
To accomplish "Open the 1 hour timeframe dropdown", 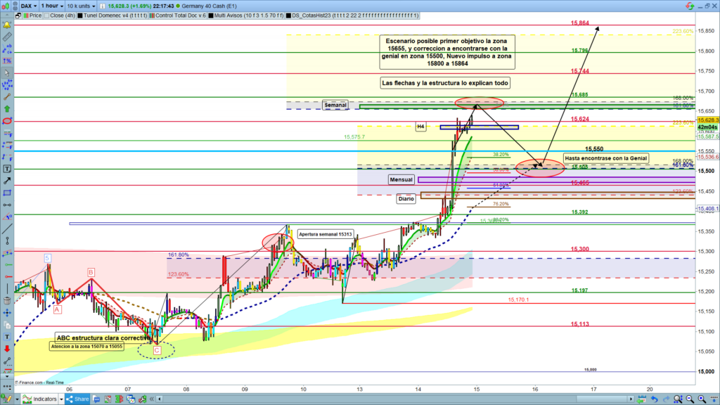I will [52, 5].
